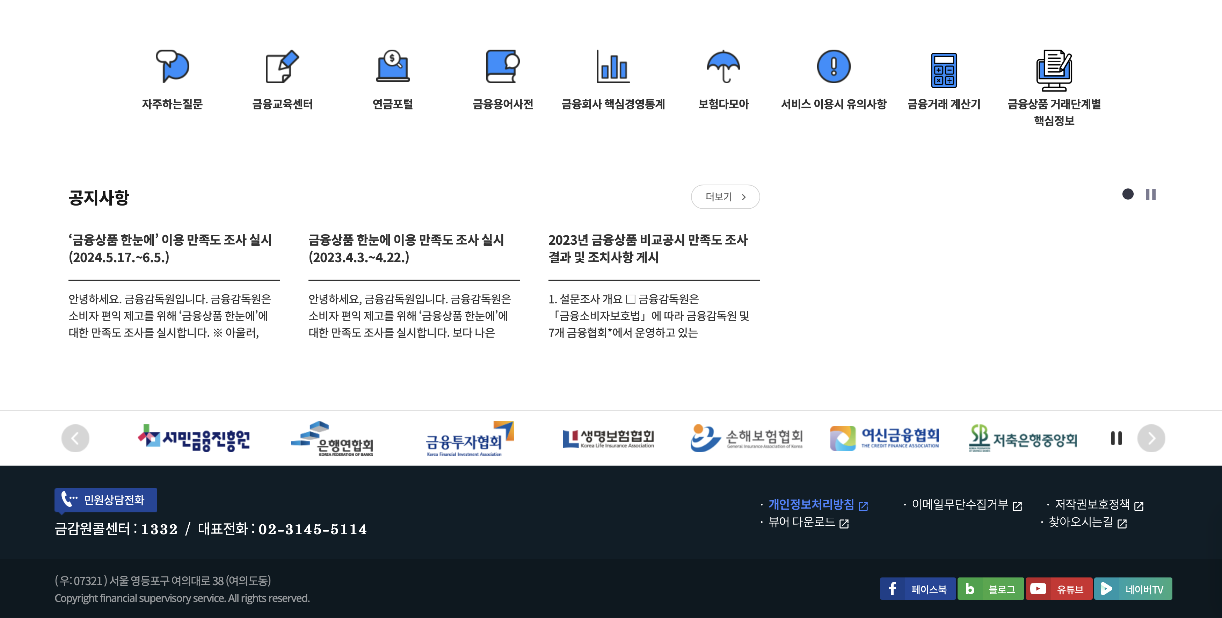Pause the notice banner slideshow
This screenshot has width=1222, height=618.
tap(1150, 195)
